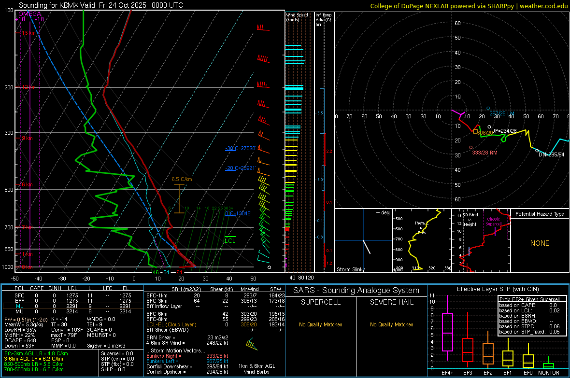Click the 'Effective Layer STP (with CIN)' title
Screen dimensions: 570x378
tap(498, 289)
